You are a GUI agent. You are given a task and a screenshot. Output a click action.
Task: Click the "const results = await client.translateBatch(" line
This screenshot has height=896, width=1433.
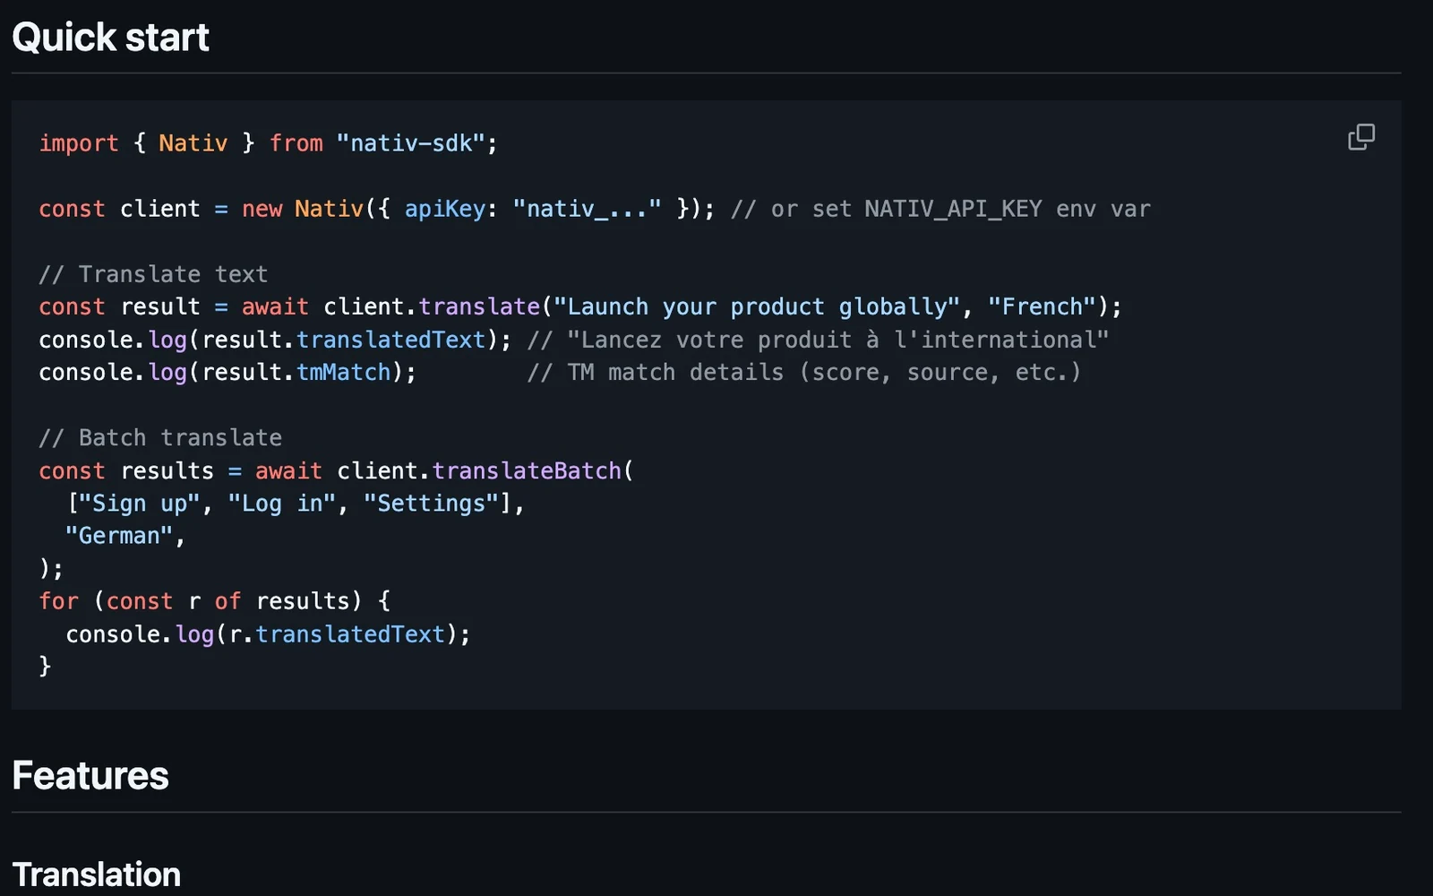click(336, 470)
